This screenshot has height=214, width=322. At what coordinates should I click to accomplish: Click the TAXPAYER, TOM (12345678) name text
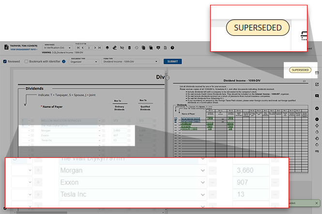[24, 46]
